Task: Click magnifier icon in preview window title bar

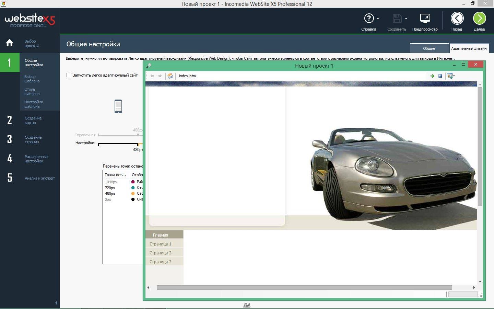Action: 149,66
